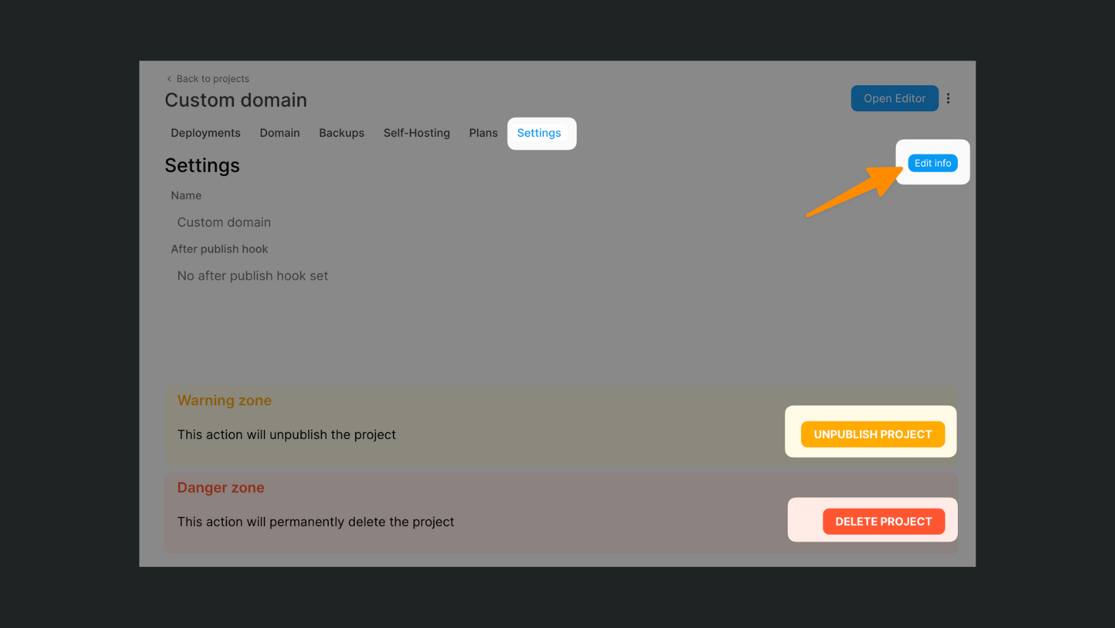View the Plans tab
The image size is (1115, 628).
click(483, 133)
